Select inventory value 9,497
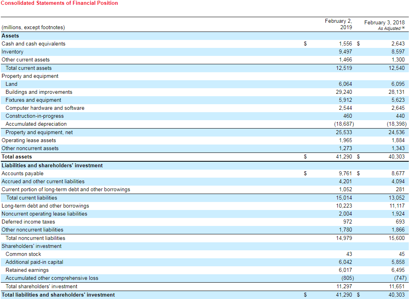412x299 pixels. [x=345, y=52]
